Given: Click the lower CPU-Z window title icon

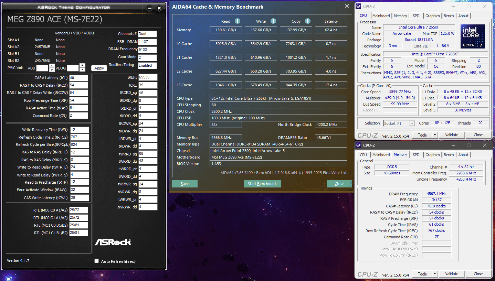Looking at the screenshot, I should click(x=359, y=145).
